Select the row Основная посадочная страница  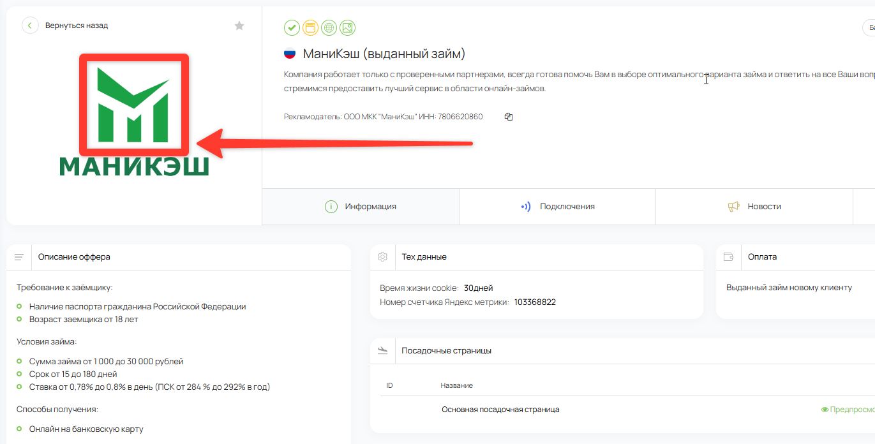pyautogui.click(x=500, y=410)
